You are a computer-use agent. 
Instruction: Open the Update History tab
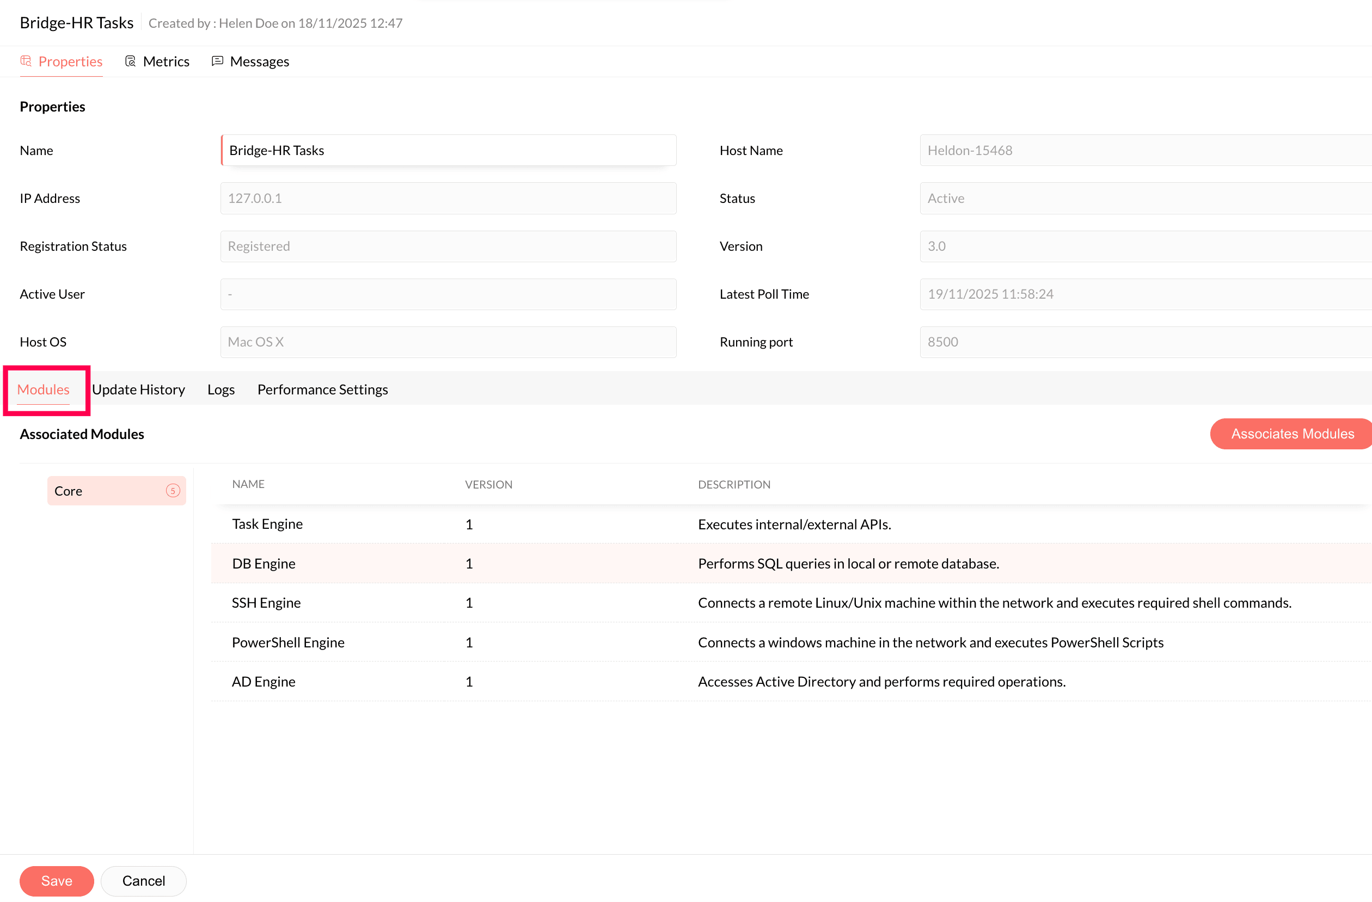138,390
